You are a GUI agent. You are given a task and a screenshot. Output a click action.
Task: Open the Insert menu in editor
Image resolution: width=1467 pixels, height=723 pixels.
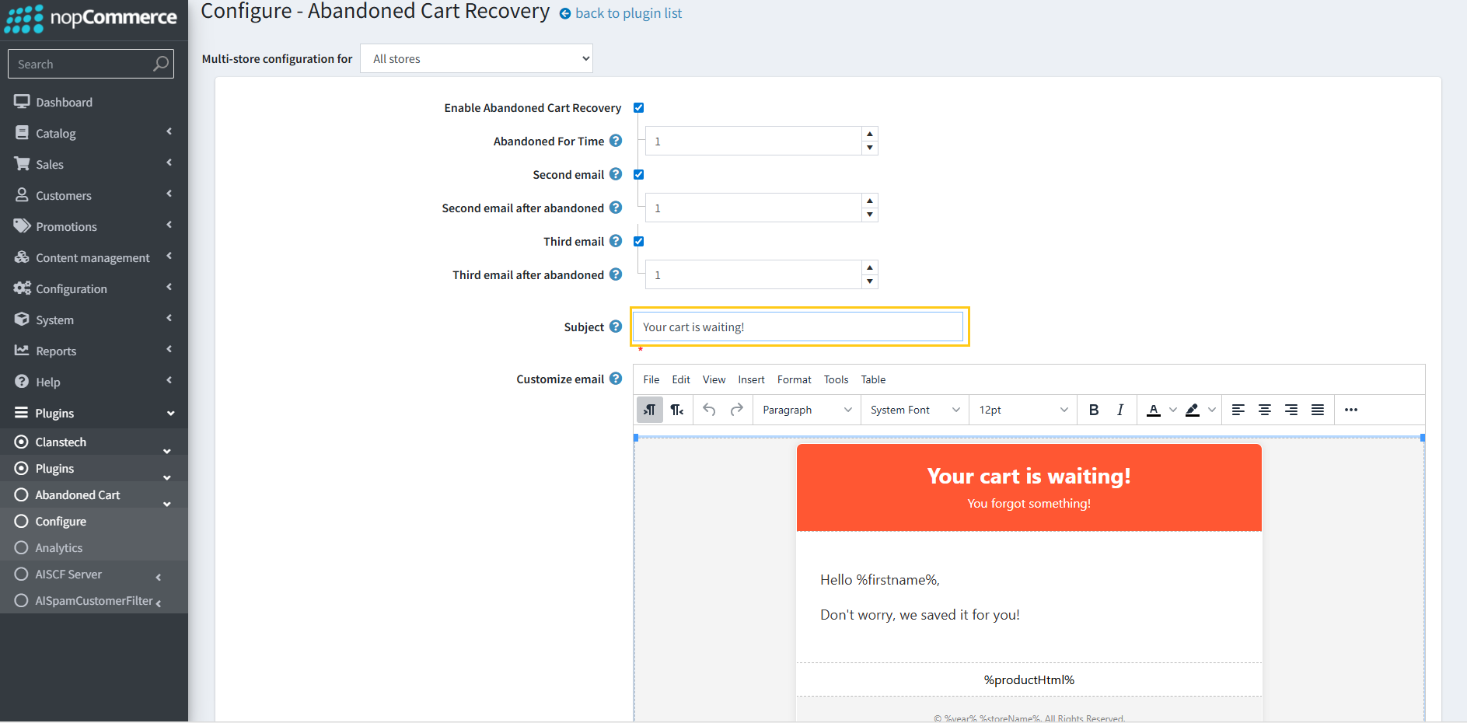(x=751, y=379)
